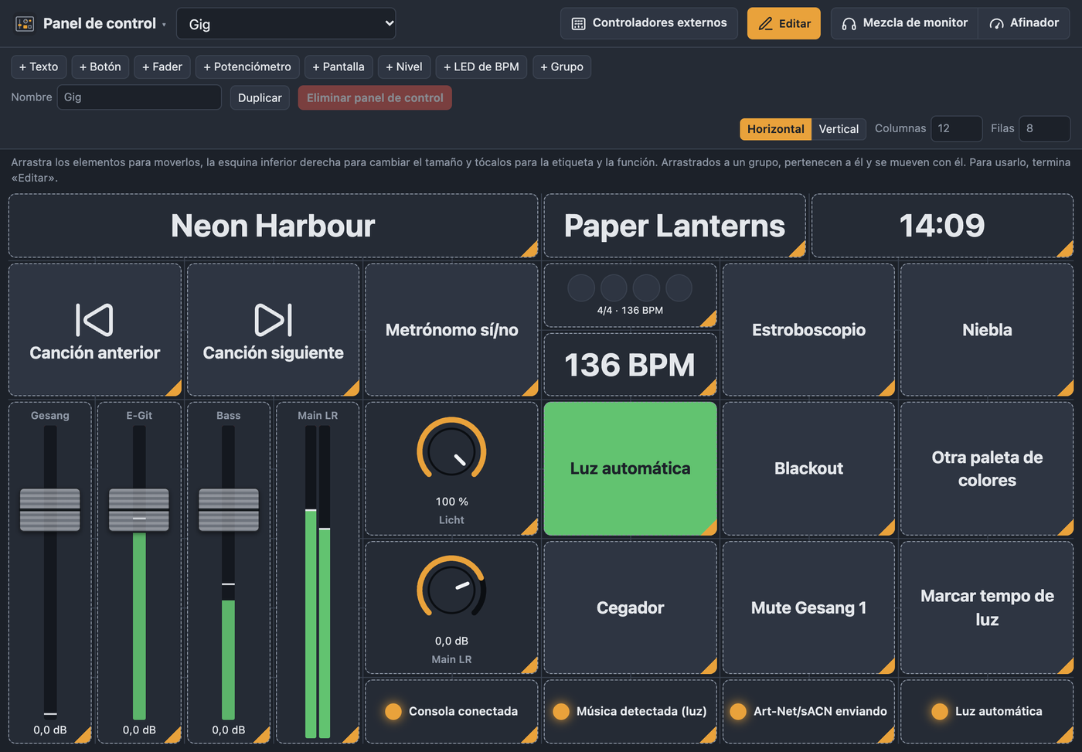Toggle Mute Gesang 1
Viewport: 1082px width, 752px height.
(808, 607)
